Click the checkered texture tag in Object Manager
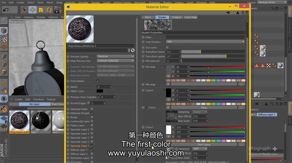Viewport: 292px width, 163px height. pyautogui.click(x=268, y=65)
